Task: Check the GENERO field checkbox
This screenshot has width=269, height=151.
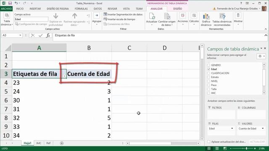Action: [208, 65]
